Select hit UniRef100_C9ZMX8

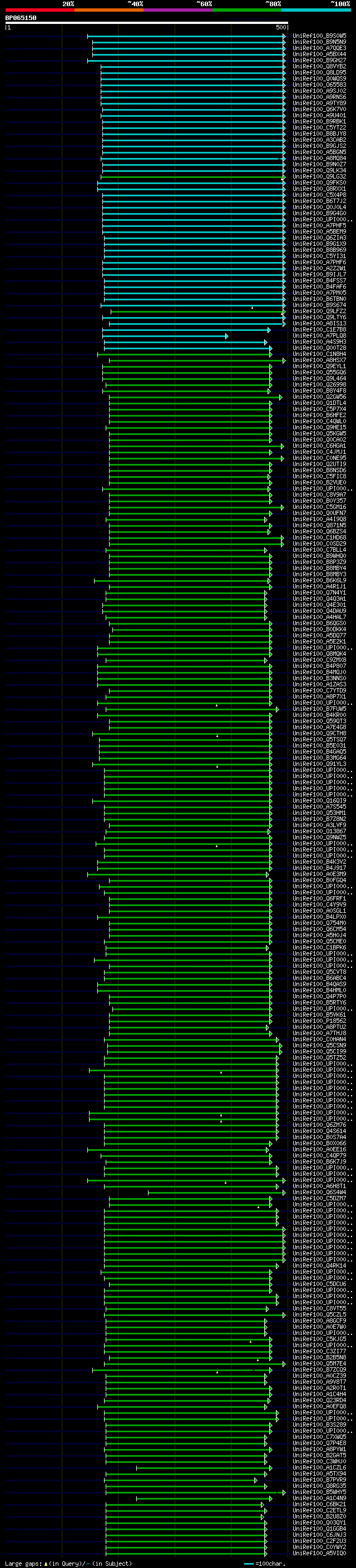[319, 660]
